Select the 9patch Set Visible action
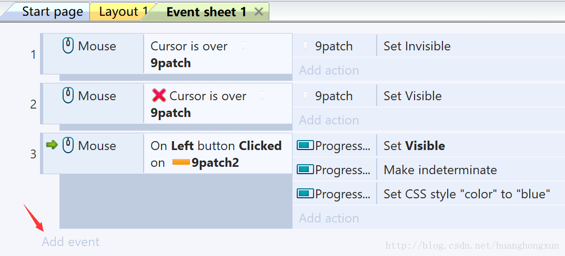Viewport: 565px width, 256px height. 412,96
